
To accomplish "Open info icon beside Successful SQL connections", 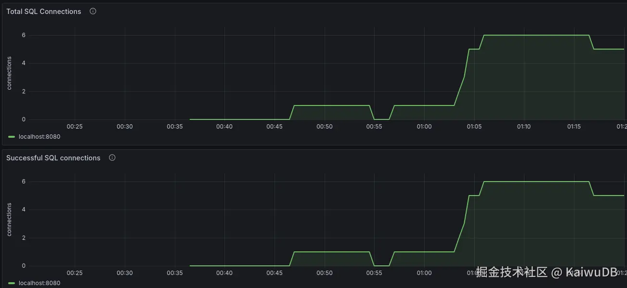I will coord(112,157).
